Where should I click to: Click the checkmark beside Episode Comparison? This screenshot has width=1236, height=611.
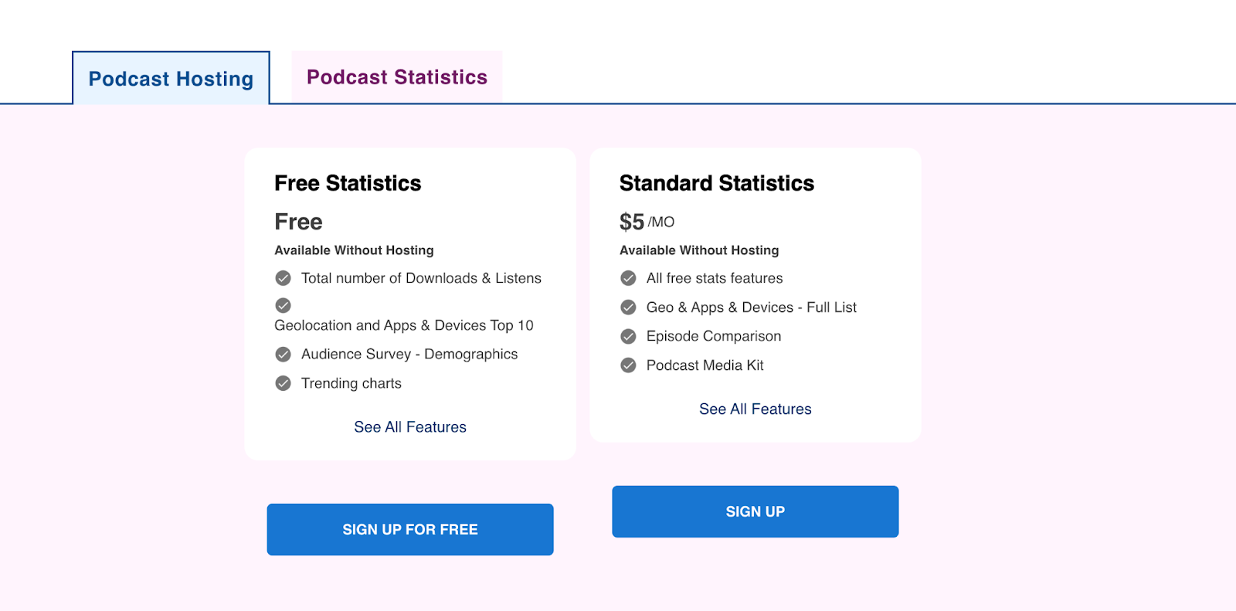coord(627,336)
